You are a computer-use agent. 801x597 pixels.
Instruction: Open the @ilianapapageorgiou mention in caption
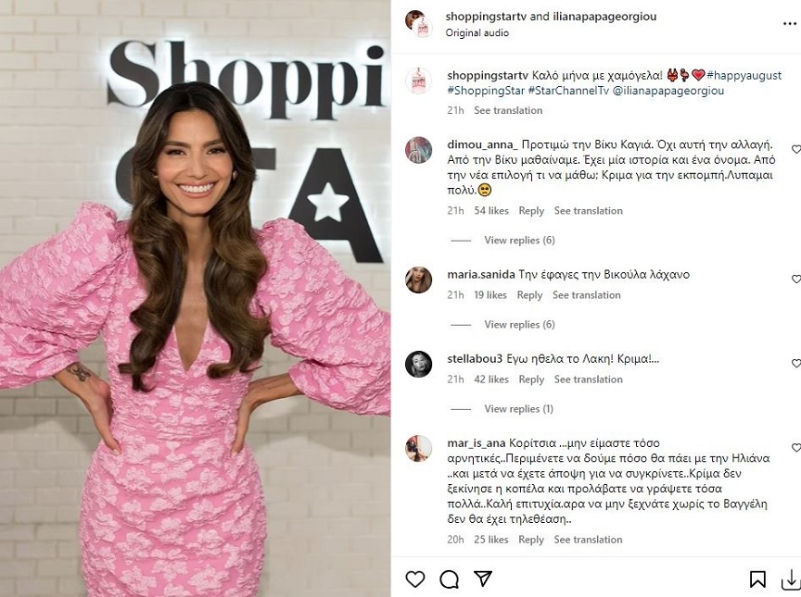coord(667,91)
